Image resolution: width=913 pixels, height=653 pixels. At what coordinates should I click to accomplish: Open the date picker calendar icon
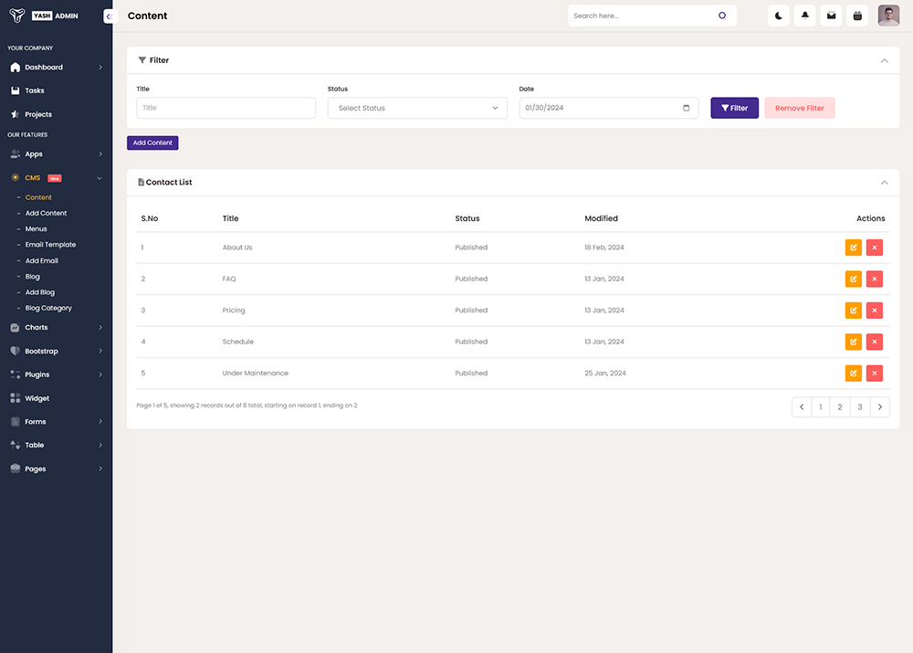pyautogui.click(x=686, y=108)
